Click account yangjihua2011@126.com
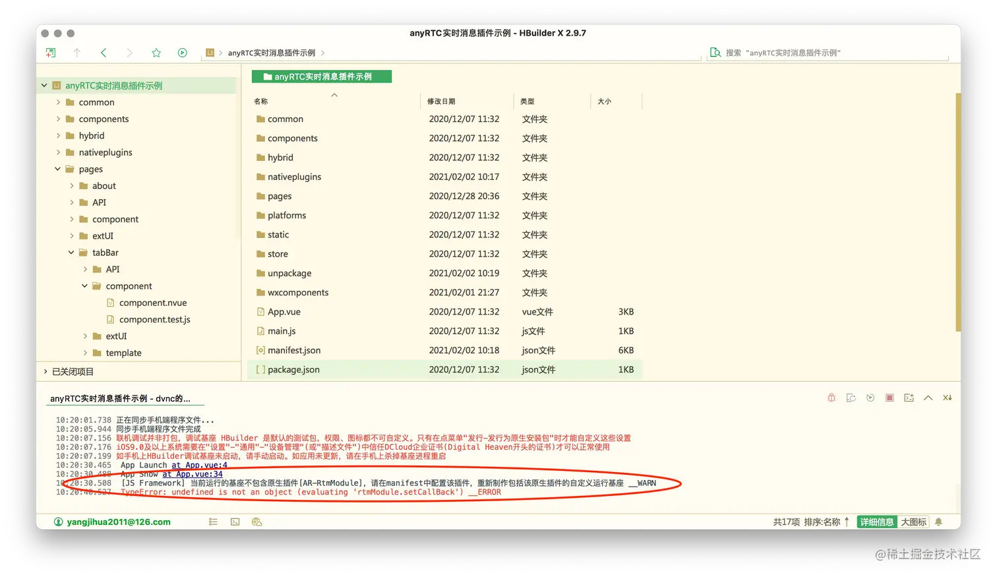 coord(119,522)
